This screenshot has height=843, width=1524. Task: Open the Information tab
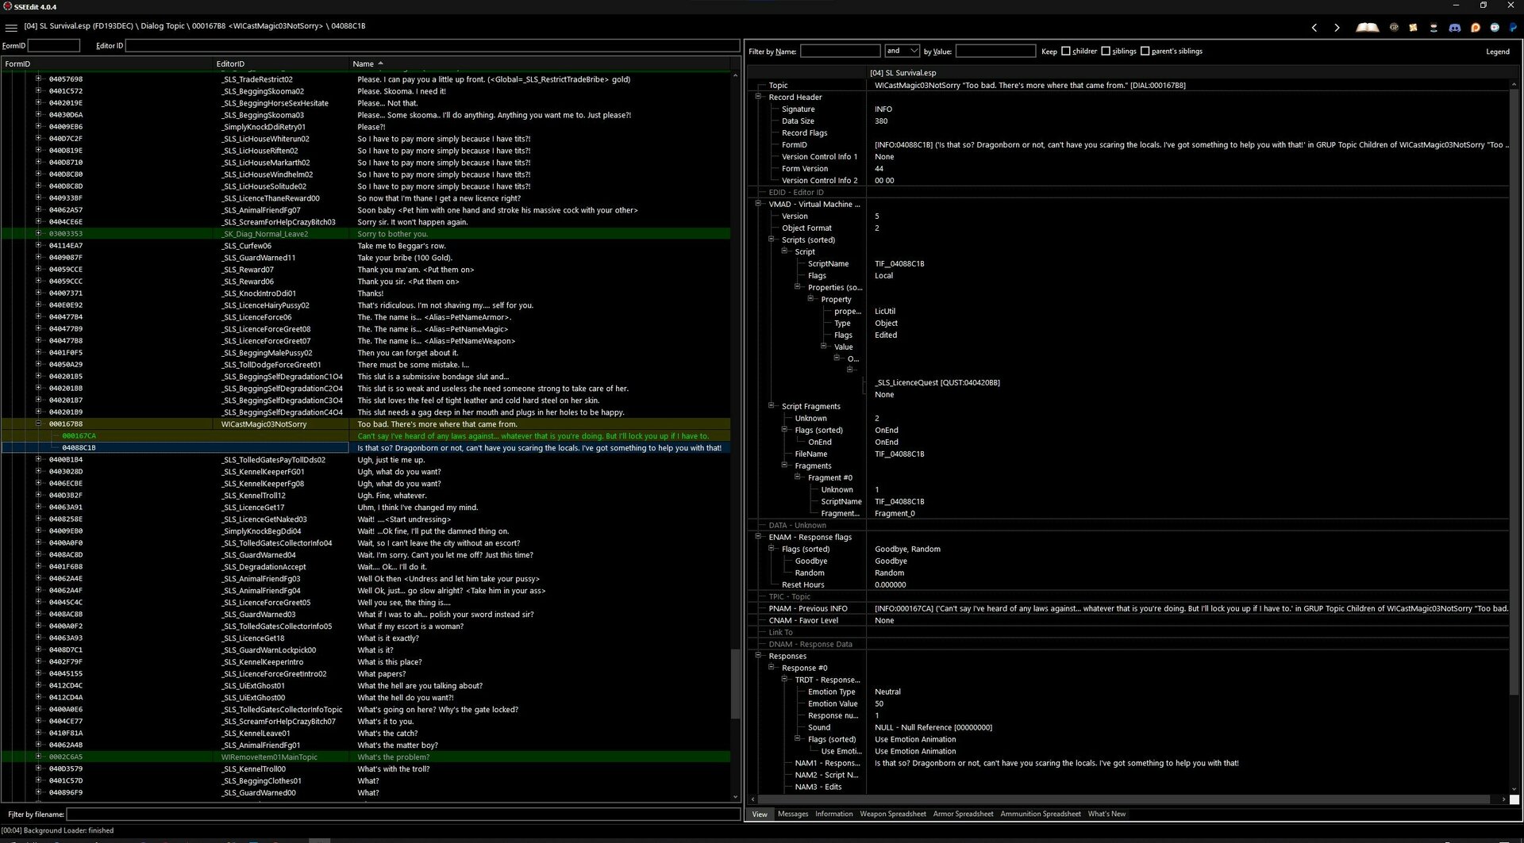point(833,814)
